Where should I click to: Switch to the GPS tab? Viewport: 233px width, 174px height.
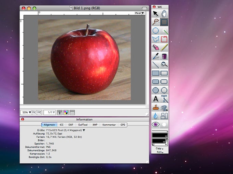point(123,125)
